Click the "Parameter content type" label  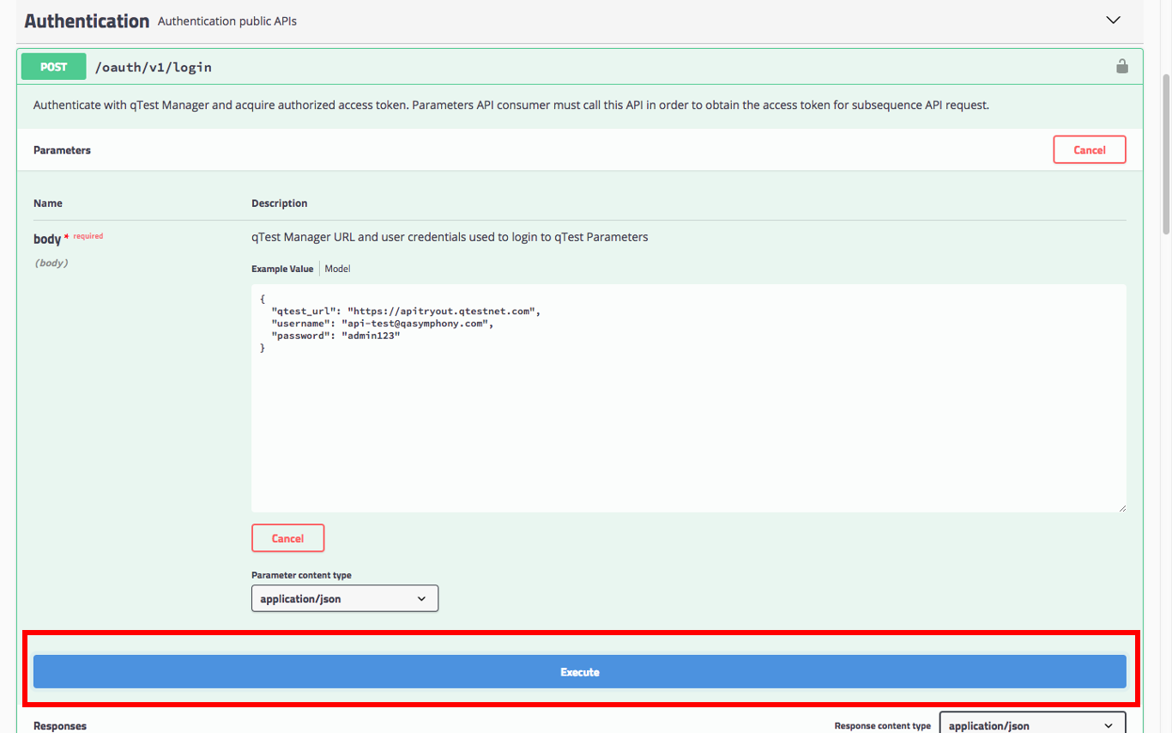pos(301,575)
